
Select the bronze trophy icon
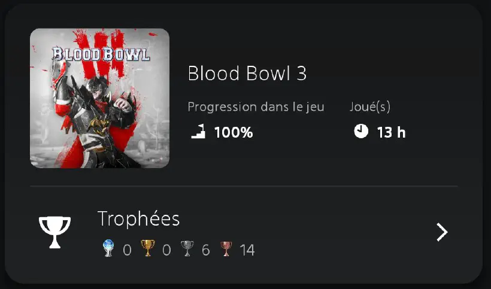[226, 248]
